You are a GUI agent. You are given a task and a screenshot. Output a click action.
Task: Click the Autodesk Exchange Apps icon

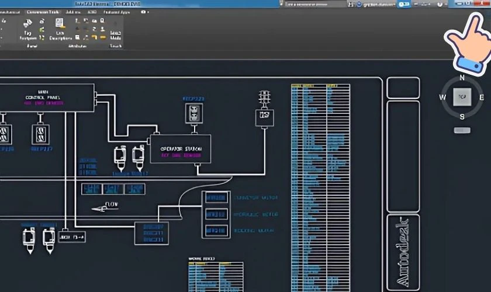[403, 4]
